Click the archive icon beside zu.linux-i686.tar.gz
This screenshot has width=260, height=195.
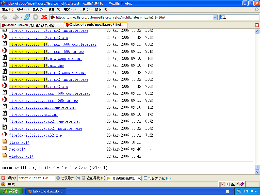(4, 99)
